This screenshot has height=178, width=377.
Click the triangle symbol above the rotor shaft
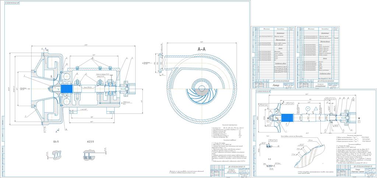(317, 109)
